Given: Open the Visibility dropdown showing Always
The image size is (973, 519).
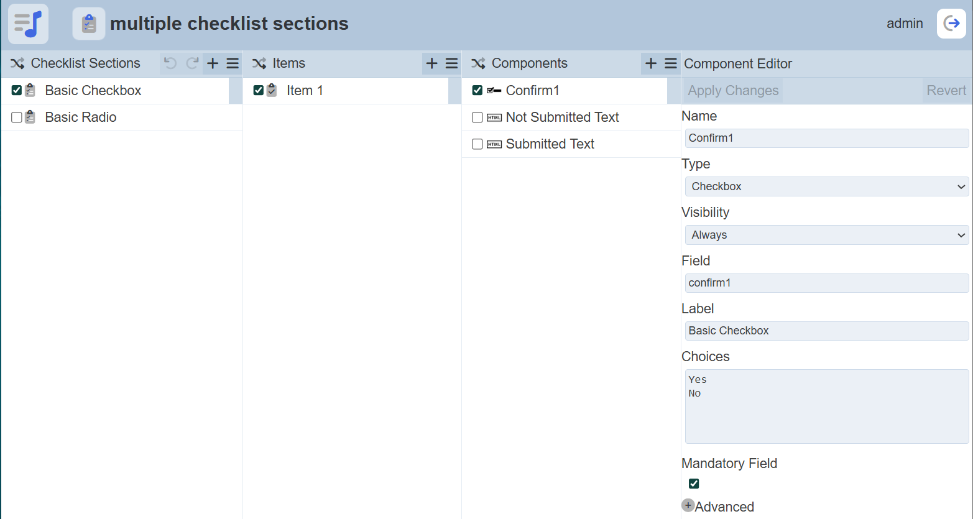Looking at the screenshot, I should (826, 235).
